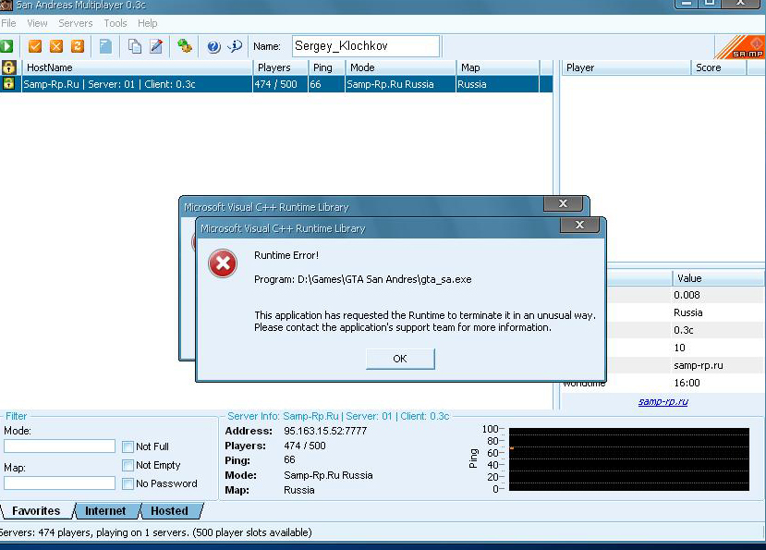Click the Refresh Server orange icon

78,46
